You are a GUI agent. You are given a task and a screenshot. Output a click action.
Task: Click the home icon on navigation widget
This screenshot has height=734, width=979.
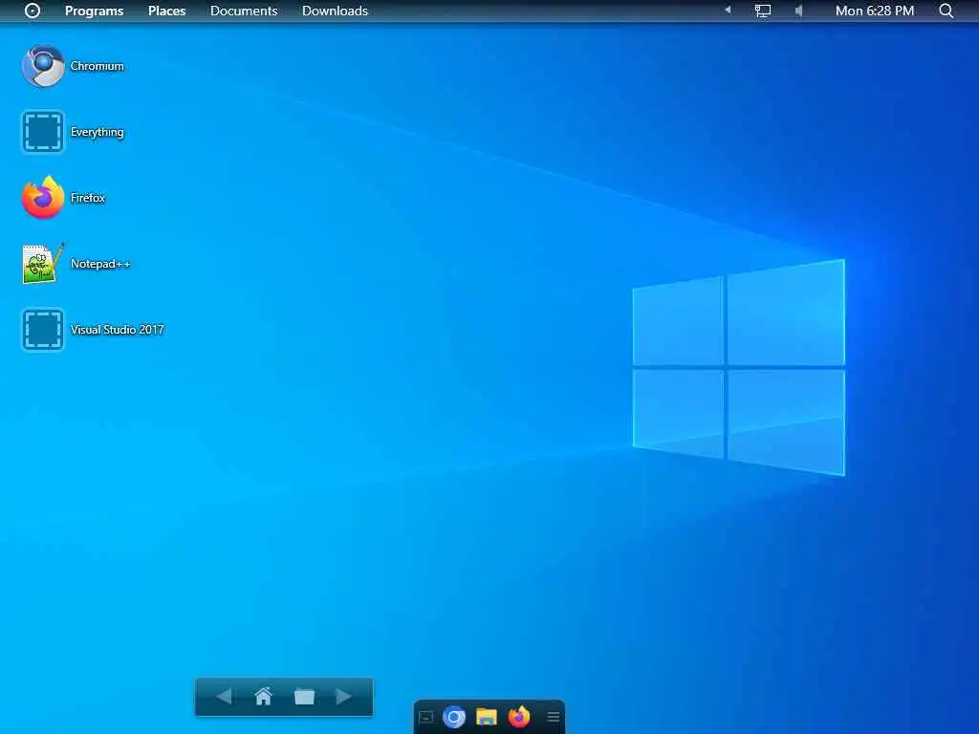[x=264, y=696]
